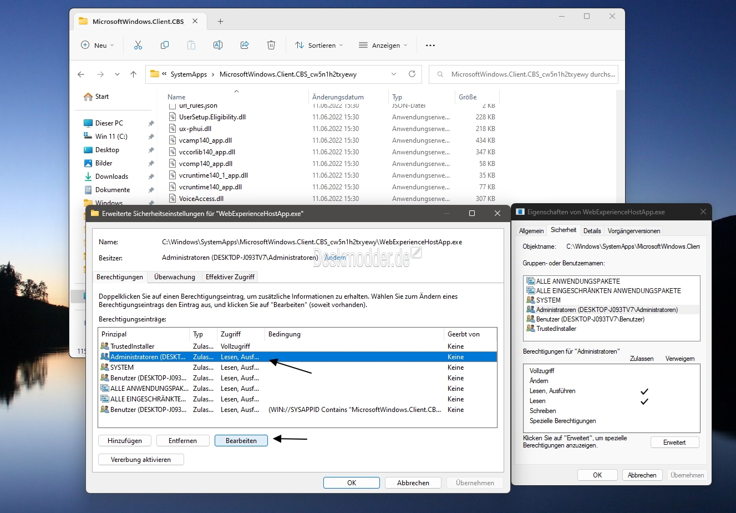Click the search magnifier icon in Explorer
The image size is (736, 513).
pos(440,74)
